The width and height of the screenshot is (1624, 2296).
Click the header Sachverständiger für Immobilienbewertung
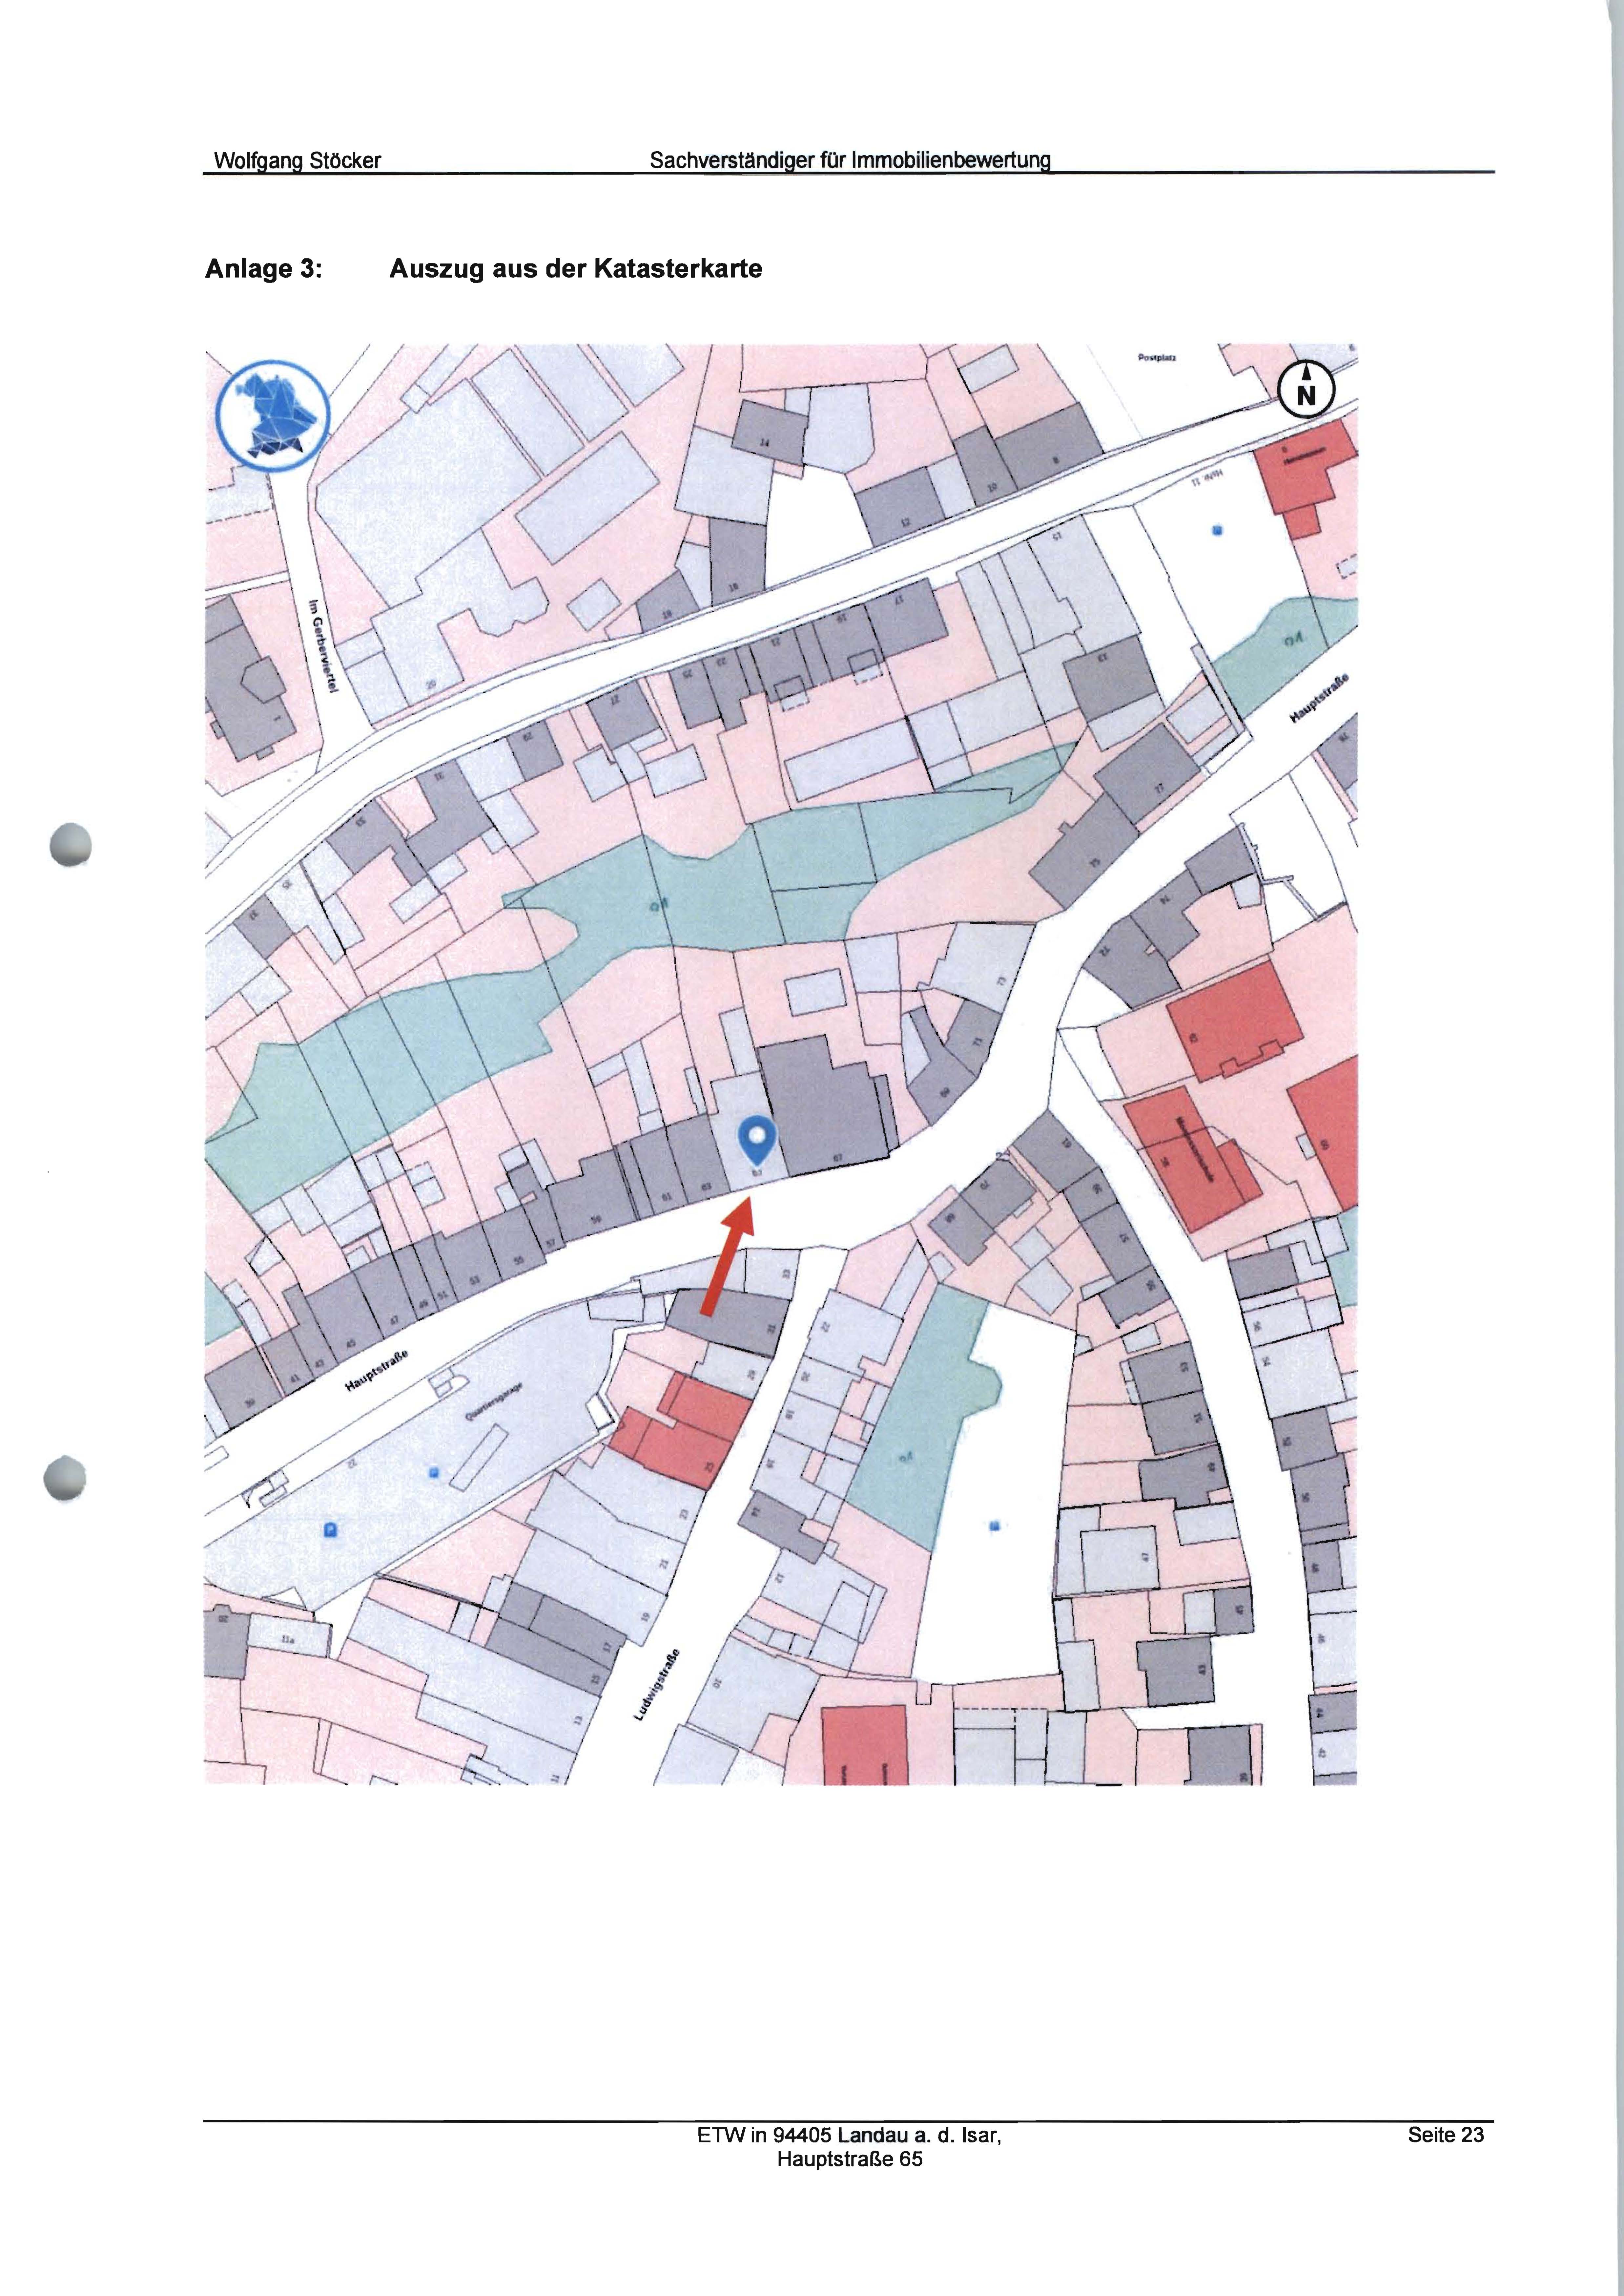coord(850,160)
